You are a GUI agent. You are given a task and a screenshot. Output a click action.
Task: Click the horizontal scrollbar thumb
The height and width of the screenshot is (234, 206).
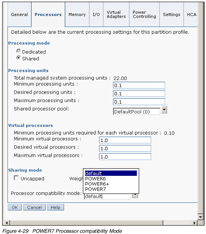point(86,223)
